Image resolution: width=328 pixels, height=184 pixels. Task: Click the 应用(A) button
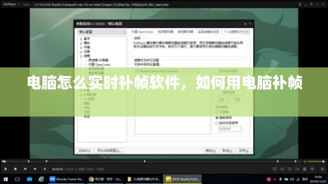point(244,150)
